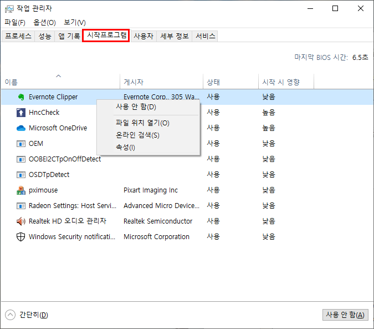
Task: Switch to the 세부 정보 tab
Action: coord(175,36)
